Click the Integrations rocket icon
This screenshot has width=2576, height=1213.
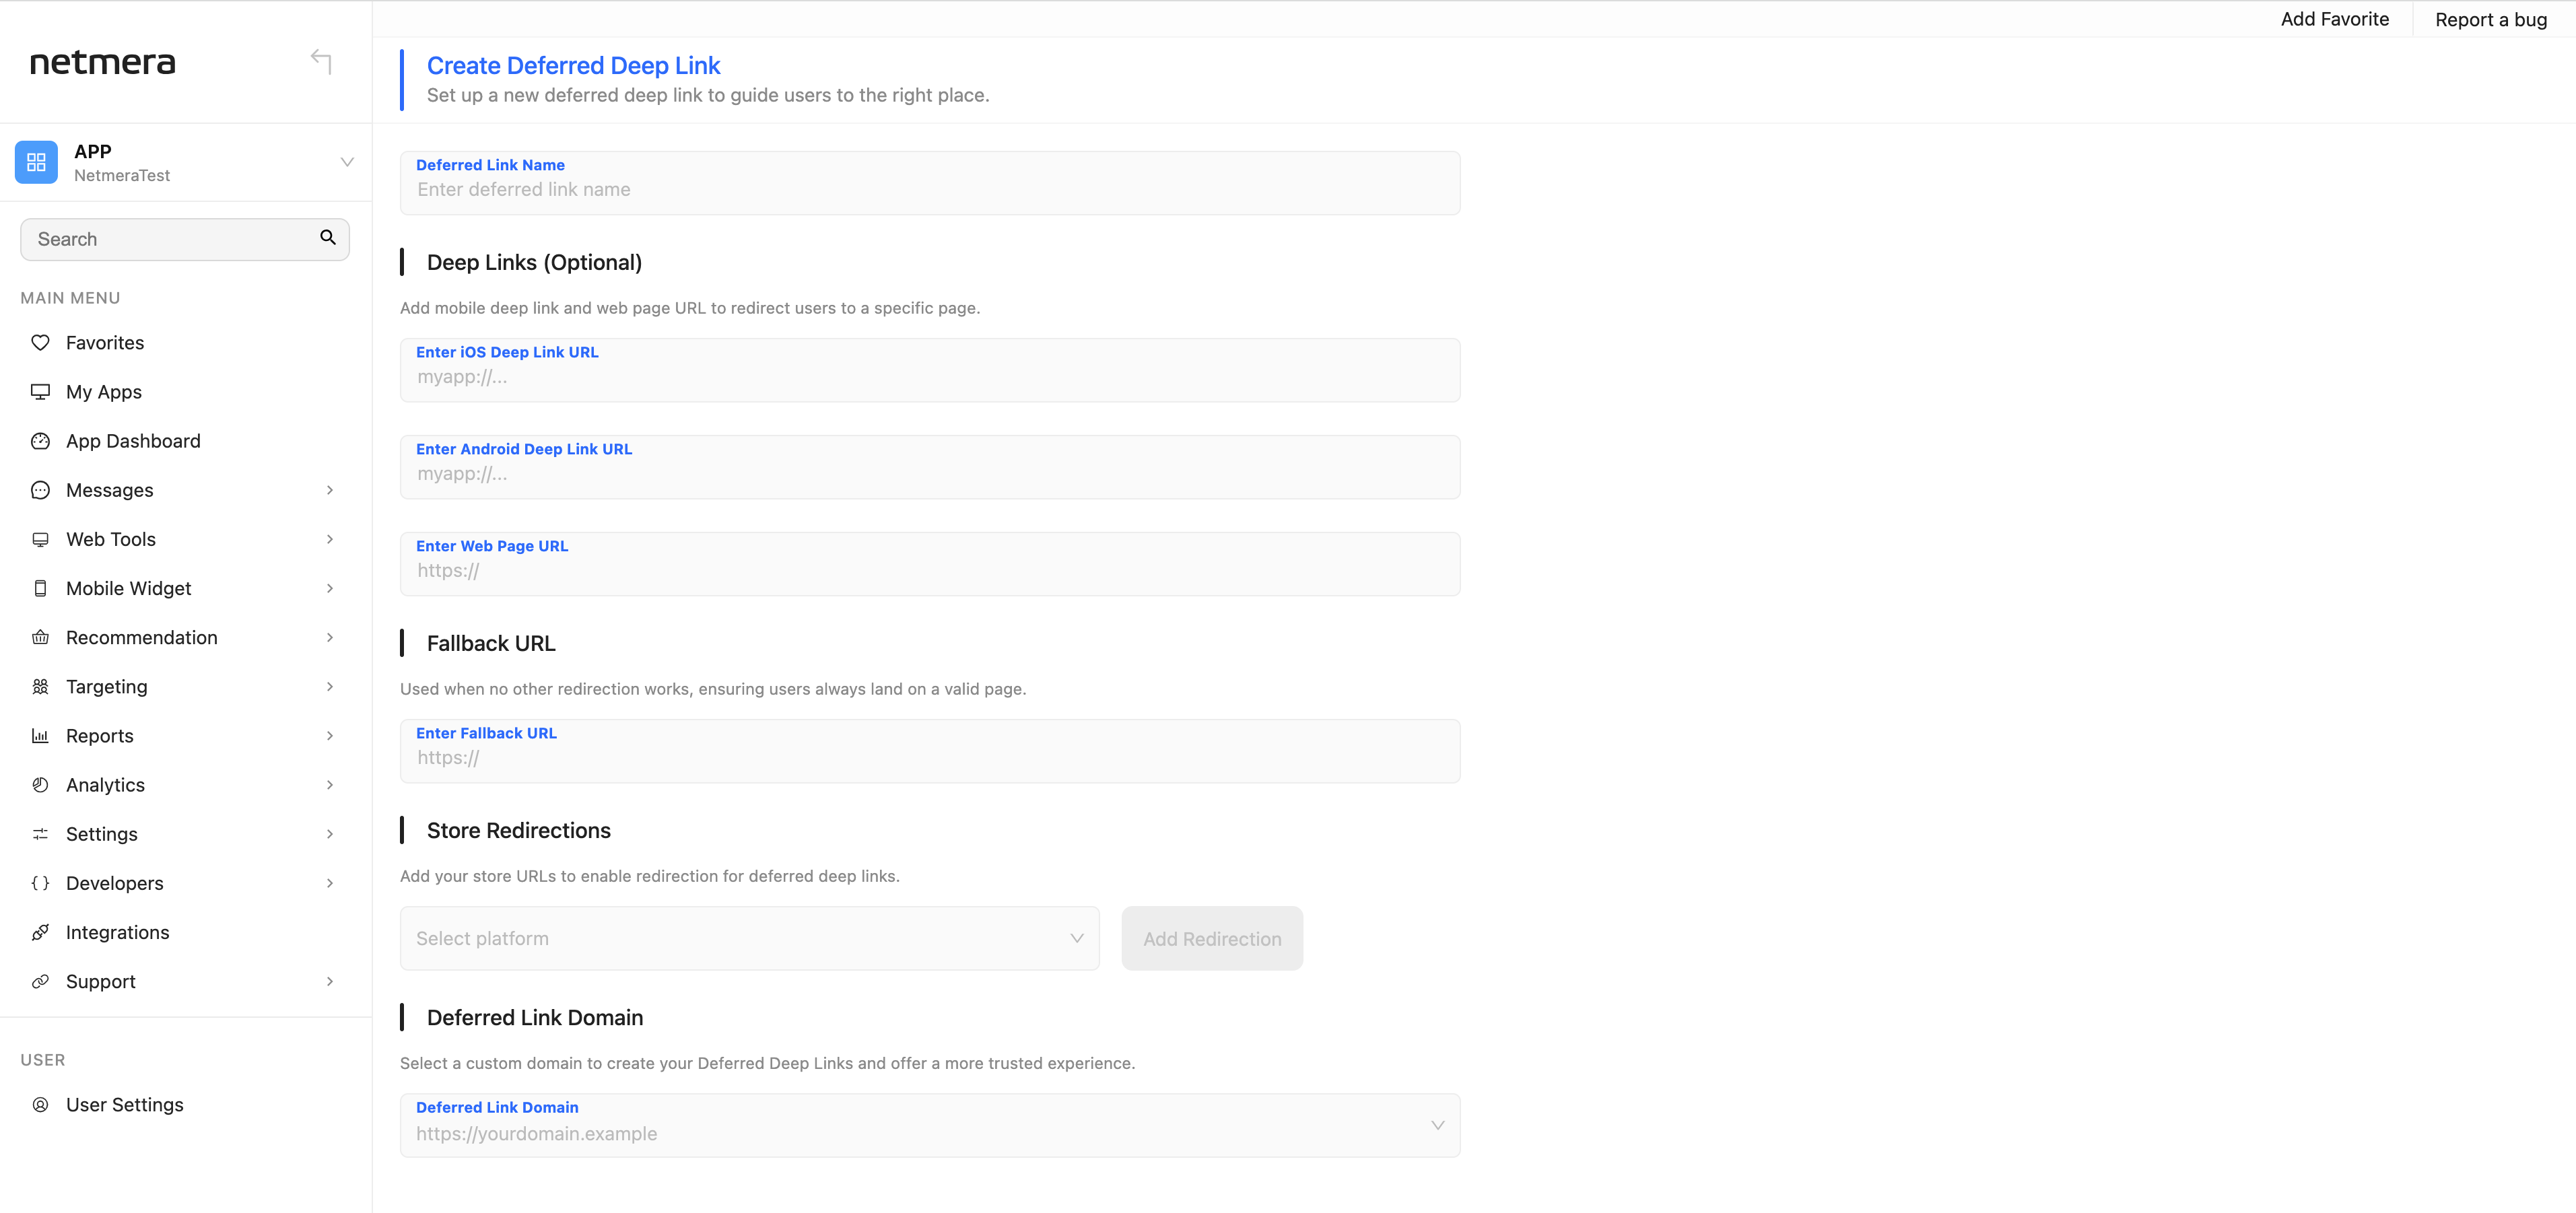coord(40,932)
